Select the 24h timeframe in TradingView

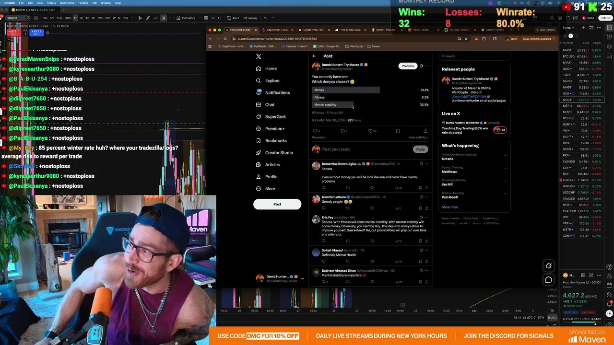pyautogui.click(x=107, y=18)
